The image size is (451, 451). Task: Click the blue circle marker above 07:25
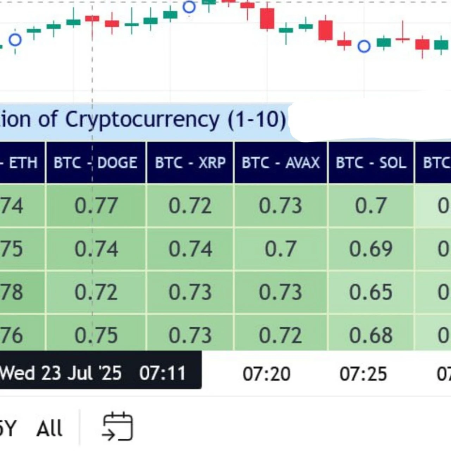[364, 46]
